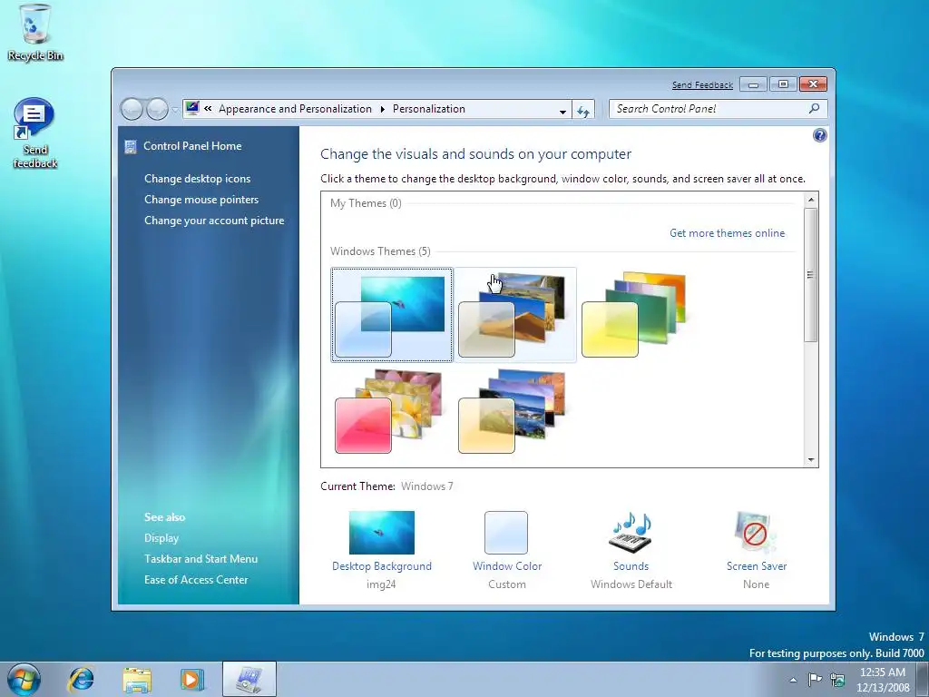Open the Screen Saver icon
Image resolution: width=929 pixels, height=697 pixels.
pos(756,532)
